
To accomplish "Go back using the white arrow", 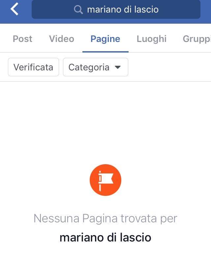I will click(x=15, y=9).
